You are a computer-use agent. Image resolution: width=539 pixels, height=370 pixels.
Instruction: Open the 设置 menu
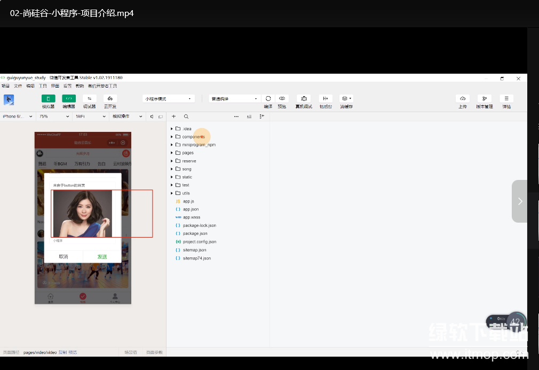(68, 86)
